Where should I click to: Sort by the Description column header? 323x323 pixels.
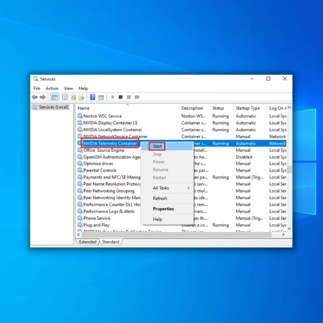coord(195,108)
